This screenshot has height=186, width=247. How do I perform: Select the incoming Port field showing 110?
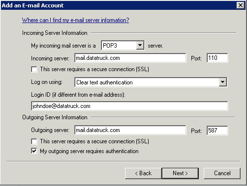tap(217, 58)
